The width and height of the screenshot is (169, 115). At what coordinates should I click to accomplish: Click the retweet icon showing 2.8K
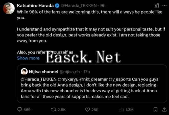(x=53, y=109)
